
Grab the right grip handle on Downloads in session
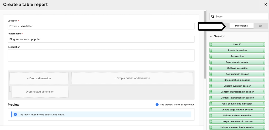(x=264, y=74)
